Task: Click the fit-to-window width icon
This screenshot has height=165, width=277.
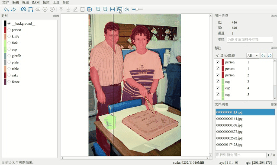Action: point(113,9)
